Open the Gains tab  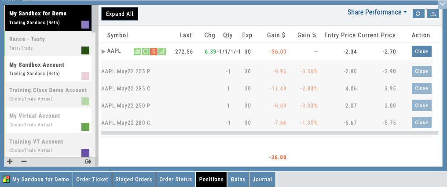tap(238, 179)
